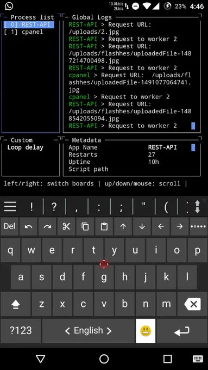Tap the x key

tap(62, 304)
